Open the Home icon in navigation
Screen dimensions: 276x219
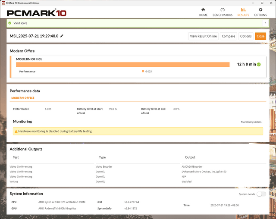pyautogui.click(x=203, y=9)
